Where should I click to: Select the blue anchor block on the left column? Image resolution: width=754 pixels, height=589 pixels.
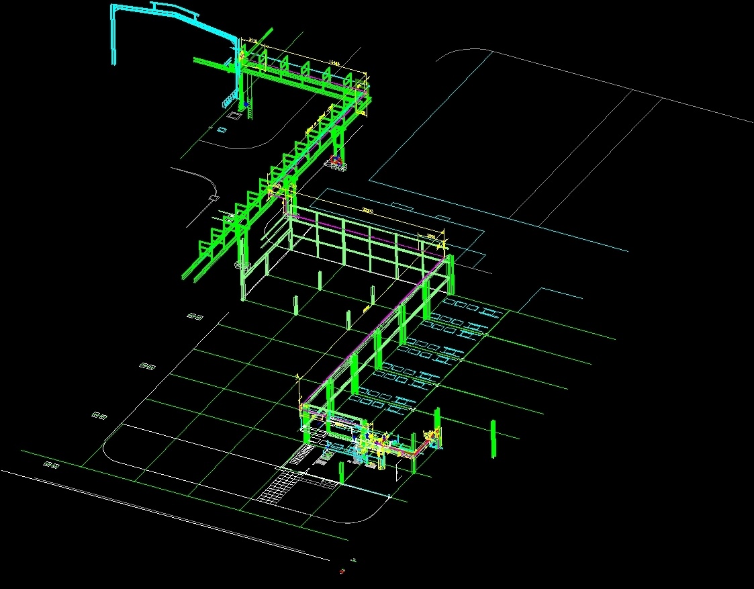click(246, 104)
